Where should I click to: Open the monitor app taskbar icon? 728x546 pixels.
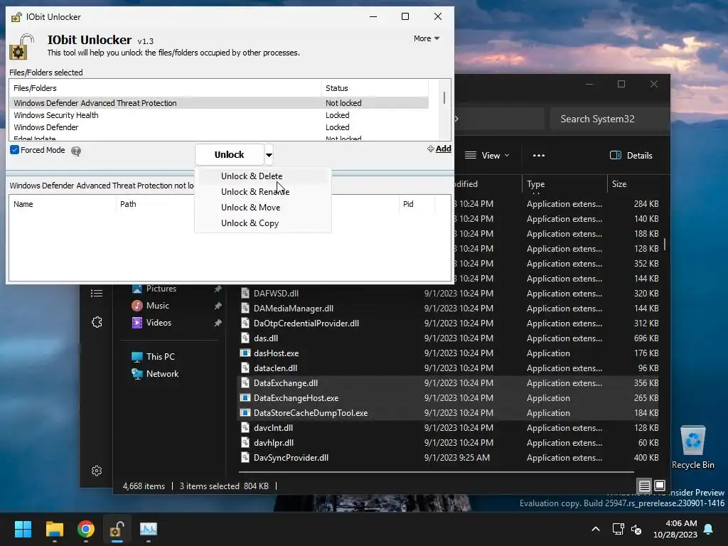pos(149,529)
